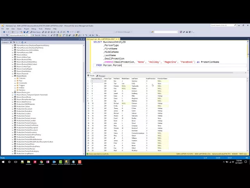The width and height of the screenshot is (250, 188).
Task: Open the Query menu
Action: tap(19, 29)
